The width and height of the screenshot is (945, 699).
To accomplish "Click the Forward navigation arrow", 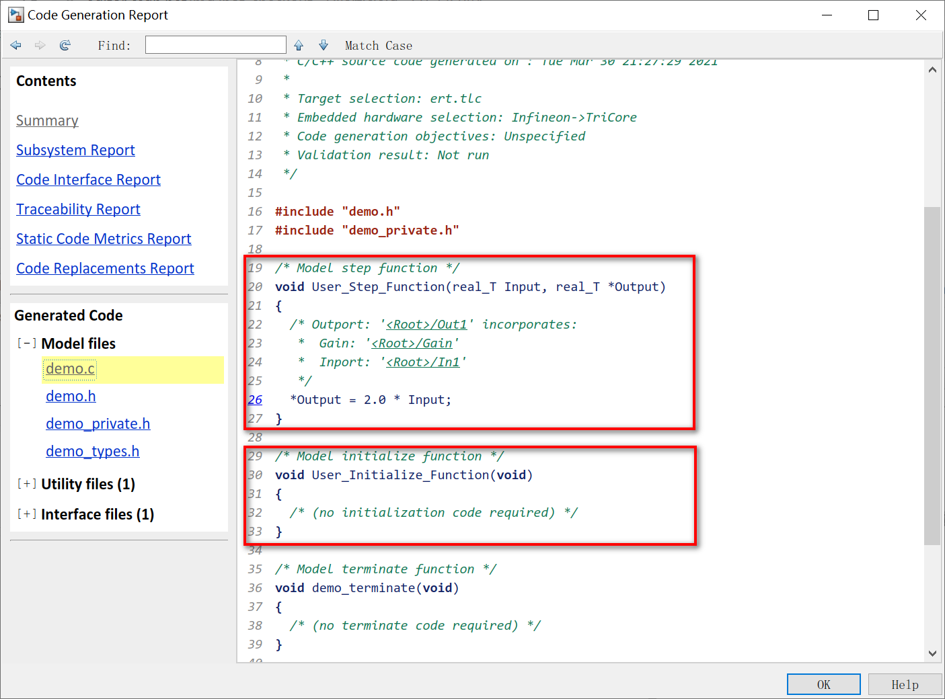I will tap(40, 45).
